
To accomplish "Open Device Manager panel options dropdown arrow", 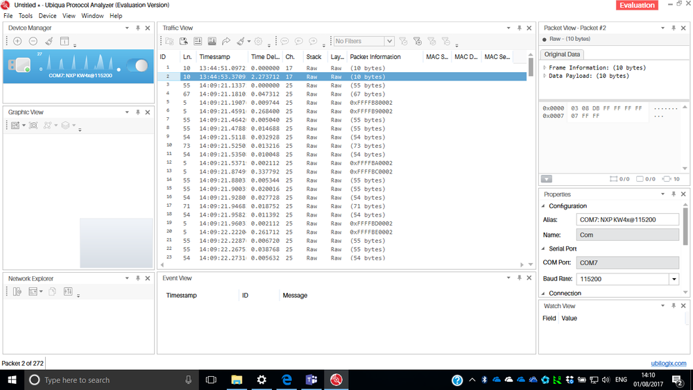I will [127, 28].
